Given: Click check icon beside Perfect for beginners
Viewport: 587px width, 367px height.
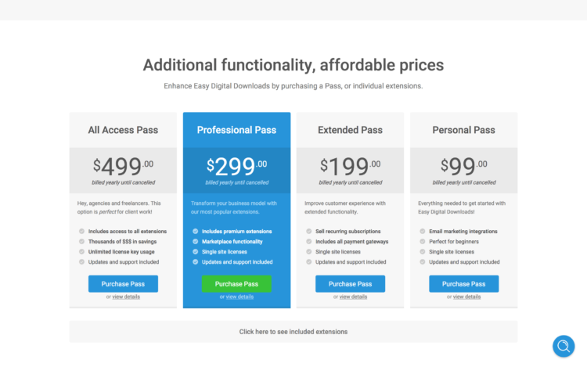Looking at the screenshot, I should pos(423,242).
